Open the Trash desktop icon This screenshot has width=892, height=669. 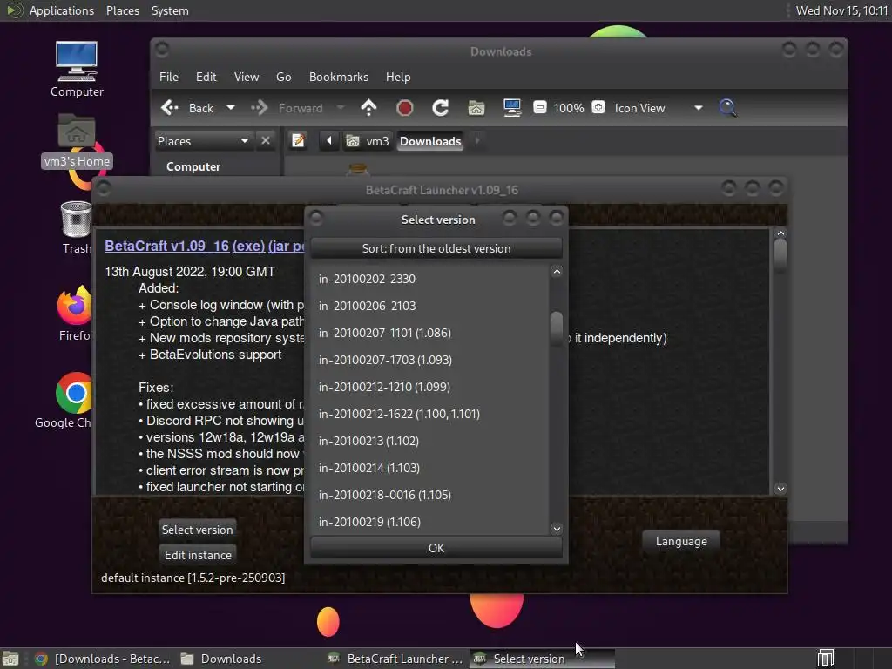[77, 227]
